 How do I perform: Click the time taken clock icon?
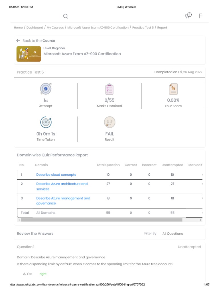tap(46, 123)
